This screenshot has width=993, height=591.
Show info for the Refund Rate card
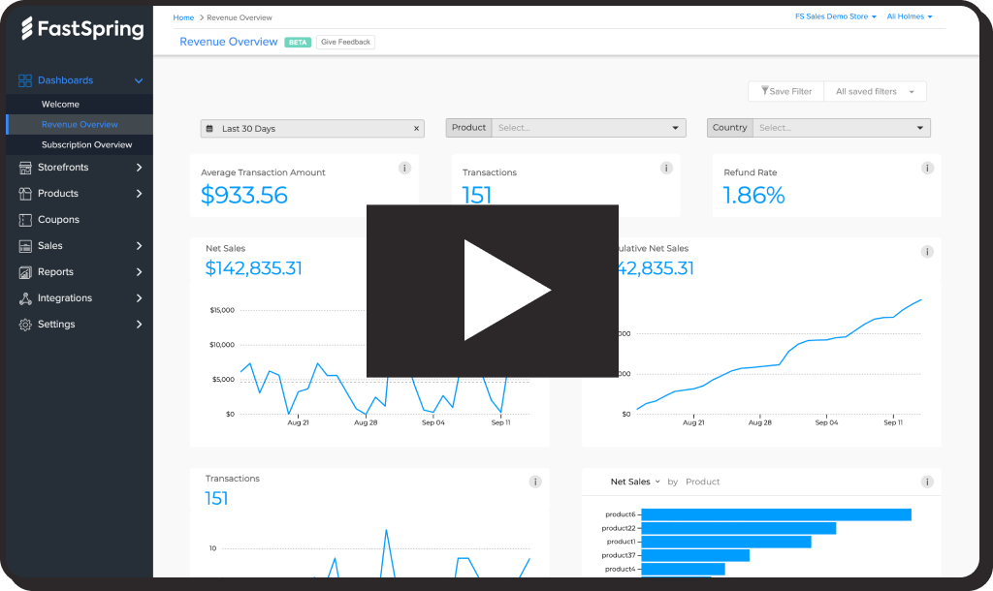point(927,168)
